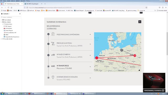The width and height of the screenshot is (168, 95).
Task: Click the completed Wyjazd z fabryki status circle
Action: (x=48, y=55)
